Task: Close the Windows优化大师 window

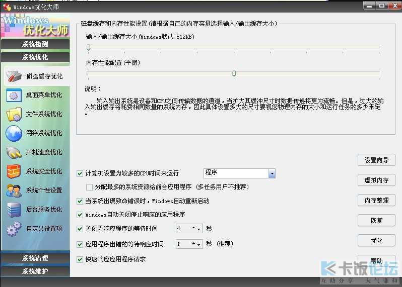Action: click(x=395, y=6)
